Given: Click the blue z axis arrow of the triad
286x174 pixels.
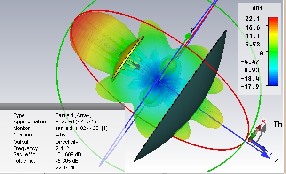Looking at the screenshot, I should (x=259, y=146).
